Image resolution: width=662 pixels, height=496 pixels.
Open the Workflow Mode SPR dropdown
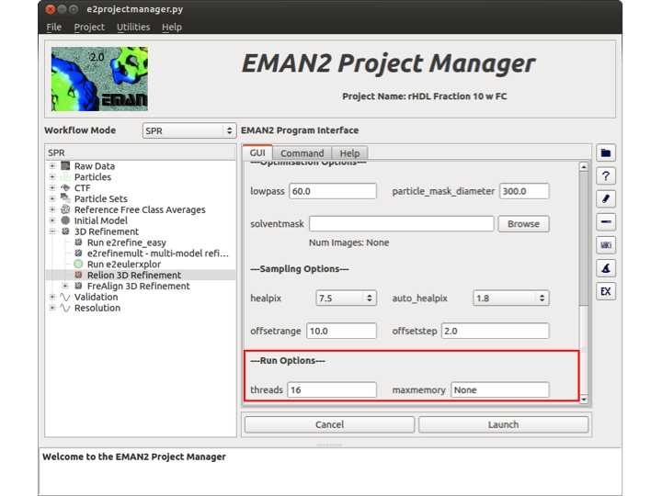tap(189, 131)
